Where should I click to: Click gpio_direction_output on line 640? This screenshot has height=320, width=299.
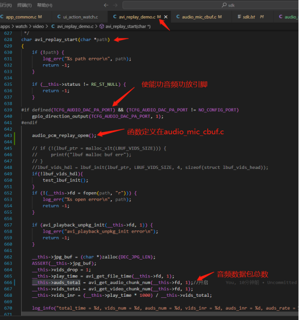(60, 117)
